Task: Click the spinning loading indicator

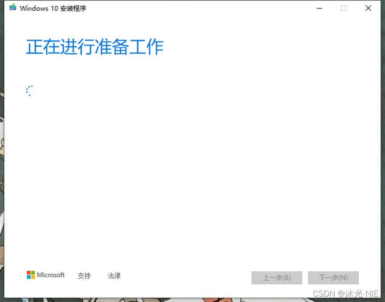Action: point(29,91)
